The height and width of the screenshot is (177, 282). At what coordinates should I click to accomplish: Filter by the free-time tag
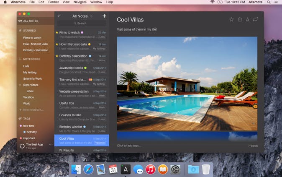(x=29, y=126)
